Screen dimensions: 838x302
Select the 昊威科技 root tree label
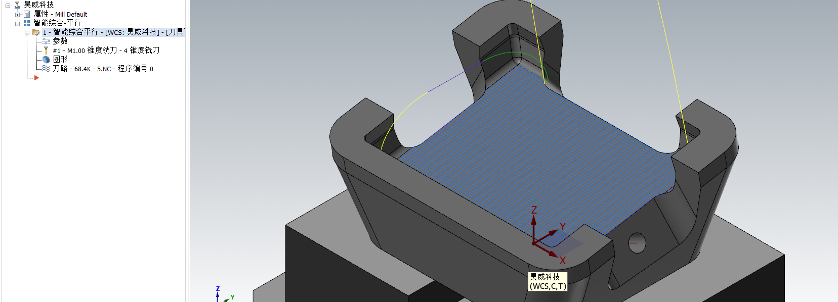coord(38,5)
